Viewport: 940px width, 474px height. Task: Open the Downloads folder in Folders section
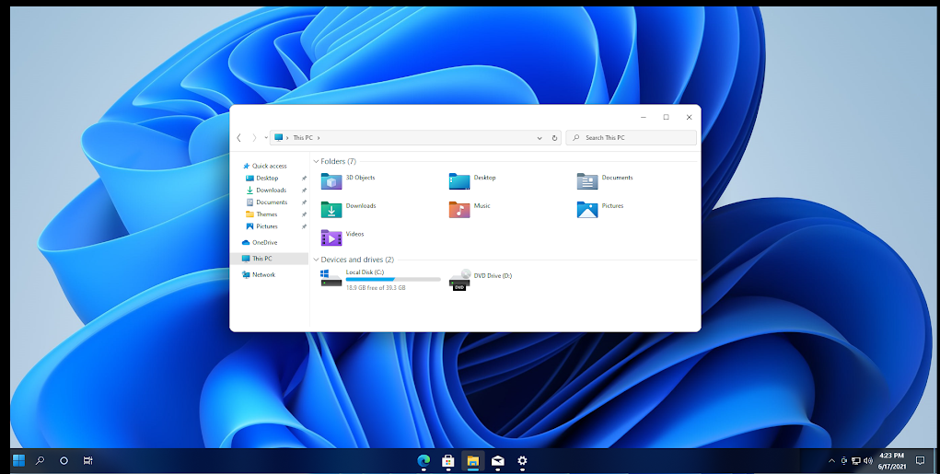[x=331, y=209]
